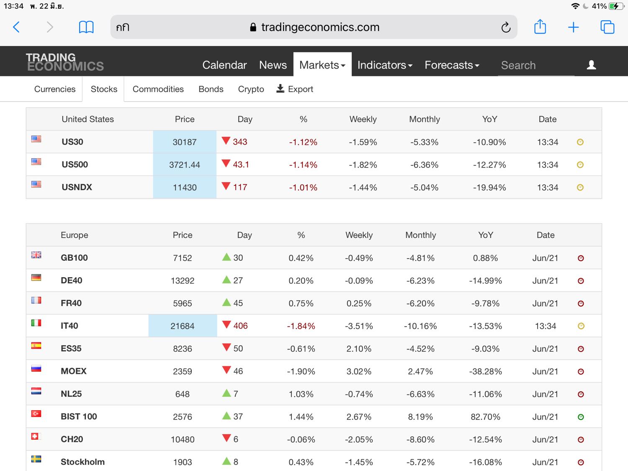
Task: Open the US30 index link
Action: coord(72,142)
